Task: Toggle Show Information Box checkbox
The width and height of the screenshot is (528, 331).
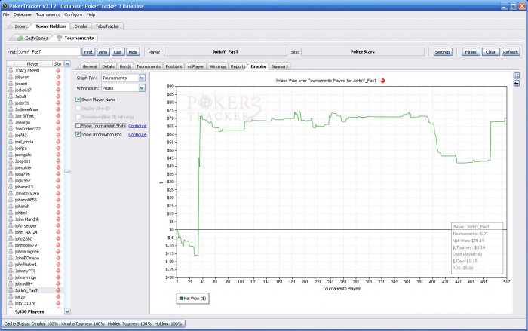Action: 78,133
